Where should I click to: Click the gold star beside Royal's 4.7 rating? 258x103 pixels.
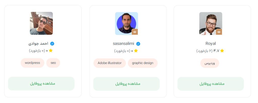click(x=222, y=51)
